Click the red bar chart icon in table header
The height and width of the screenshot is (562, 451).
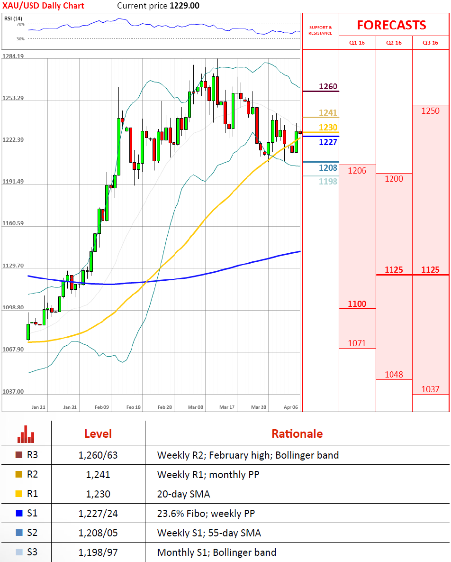[x=26, y=433]
